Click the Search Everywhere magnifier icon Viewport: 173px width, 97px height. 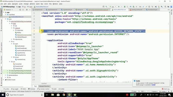[165, 7]
